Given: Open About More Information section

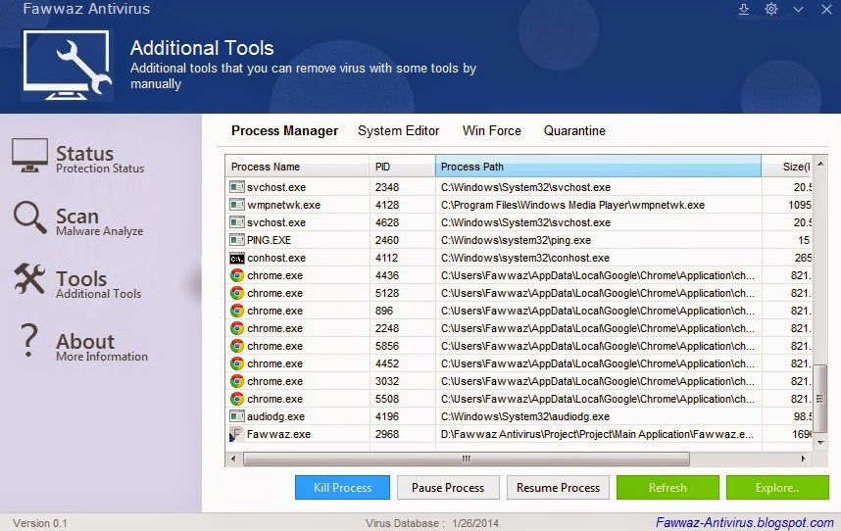Looking at the screenshot, I should click(101, 347).
